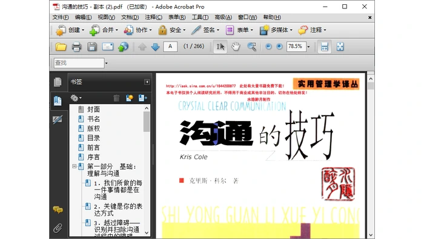Open the 文件(F) menu

pyautogui.click(x=61, y=18)
